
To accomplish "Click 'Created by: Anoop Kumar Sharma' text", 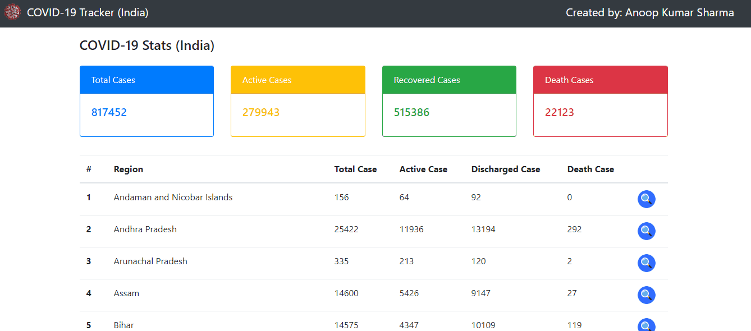I will 650,12.
